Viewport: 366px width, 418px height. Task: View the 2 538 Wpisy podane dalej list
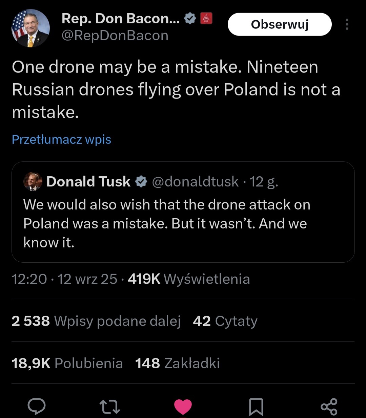tap(96, 321)
